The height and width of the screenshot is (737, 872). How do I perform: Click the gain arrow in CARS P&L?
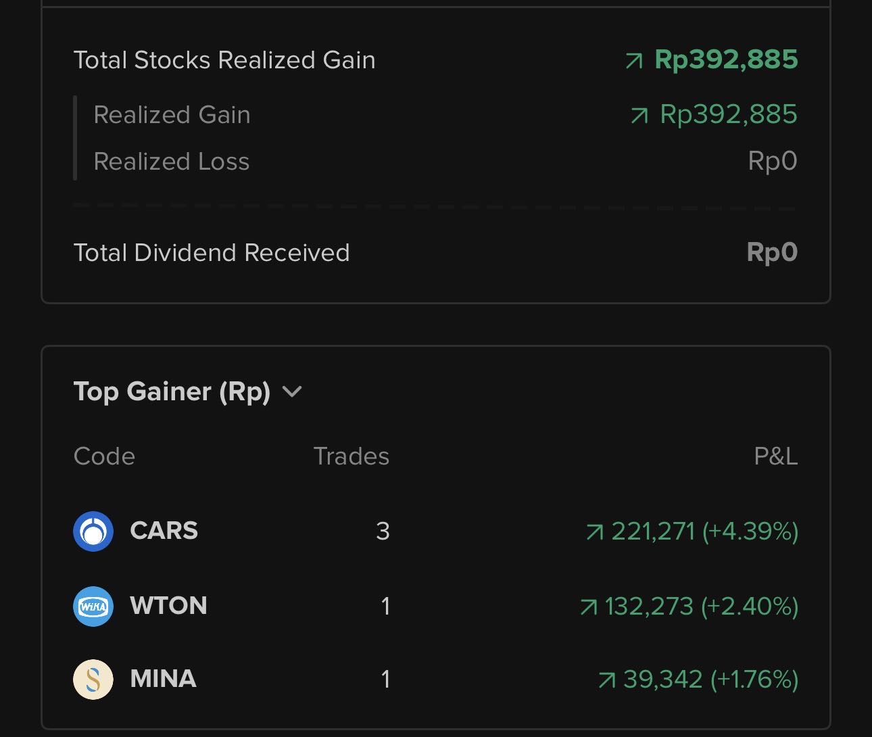pyautogui.click(x=594, y=533)
